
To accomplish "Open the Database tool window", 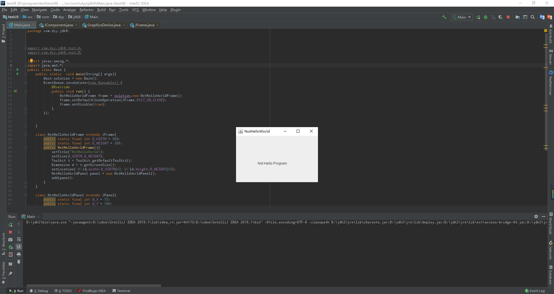I will click(x=551, y=275).
